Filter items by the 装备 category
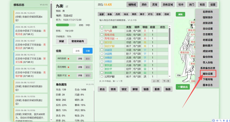Image resolution: width=230 pixels, height=122 pixels. [x=110, y=14]
